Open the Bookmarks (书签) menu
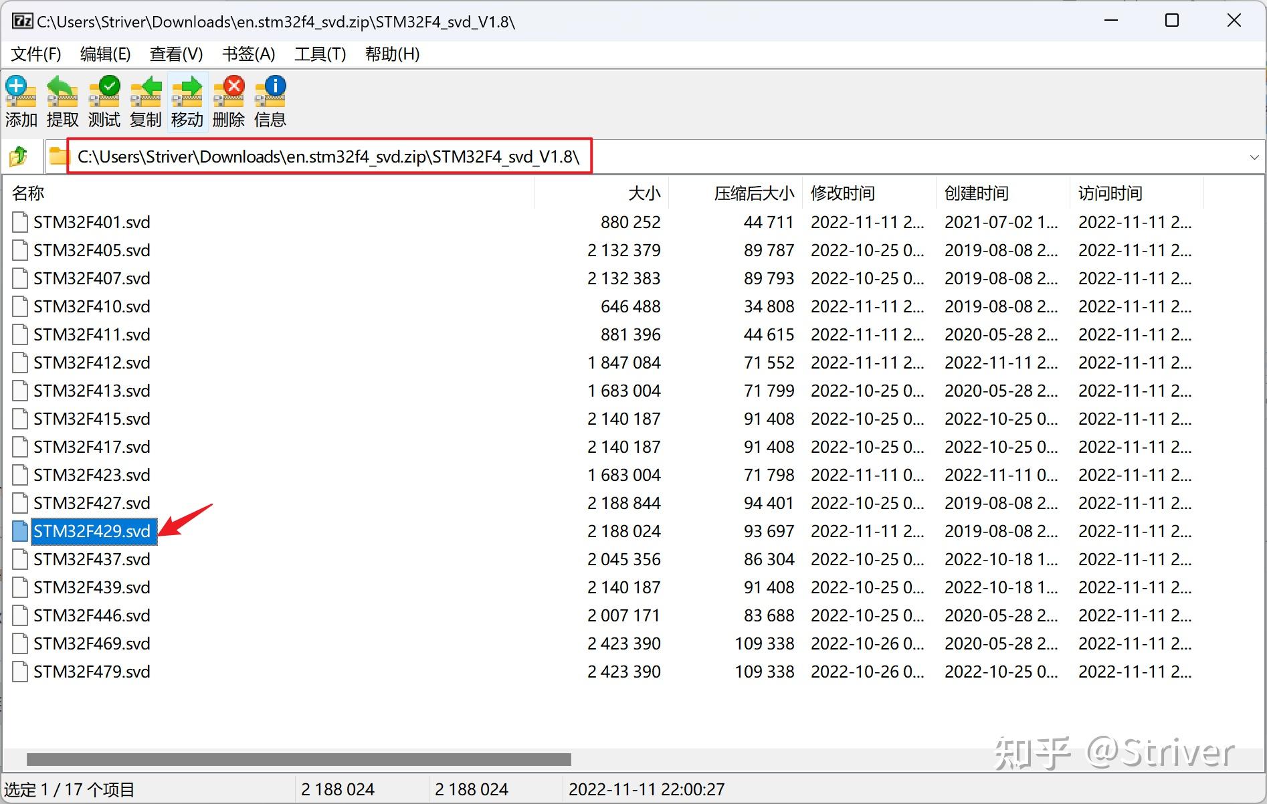Image resolution: width=1267 pixels, height=804 pixels. click(x=249, y=54)
